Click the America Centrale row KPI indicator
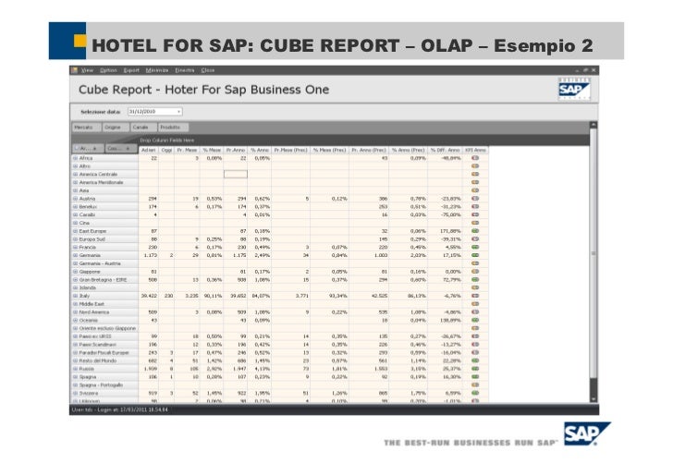The height and width of the screenshot is (476, 673). [475, 175]
